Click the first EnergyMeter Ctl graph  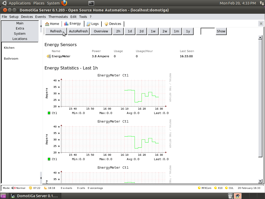(x=108, y=94)
